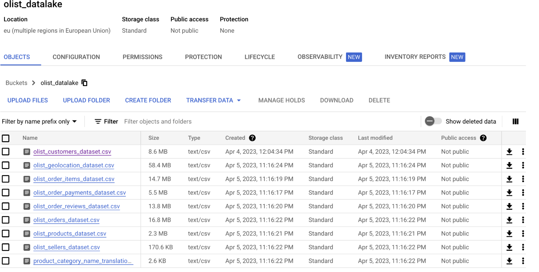The height and width of the screenshot is (272, 539).
Task: Open more actions for olist_orders_dataset.csv
Action: [523, 220]
